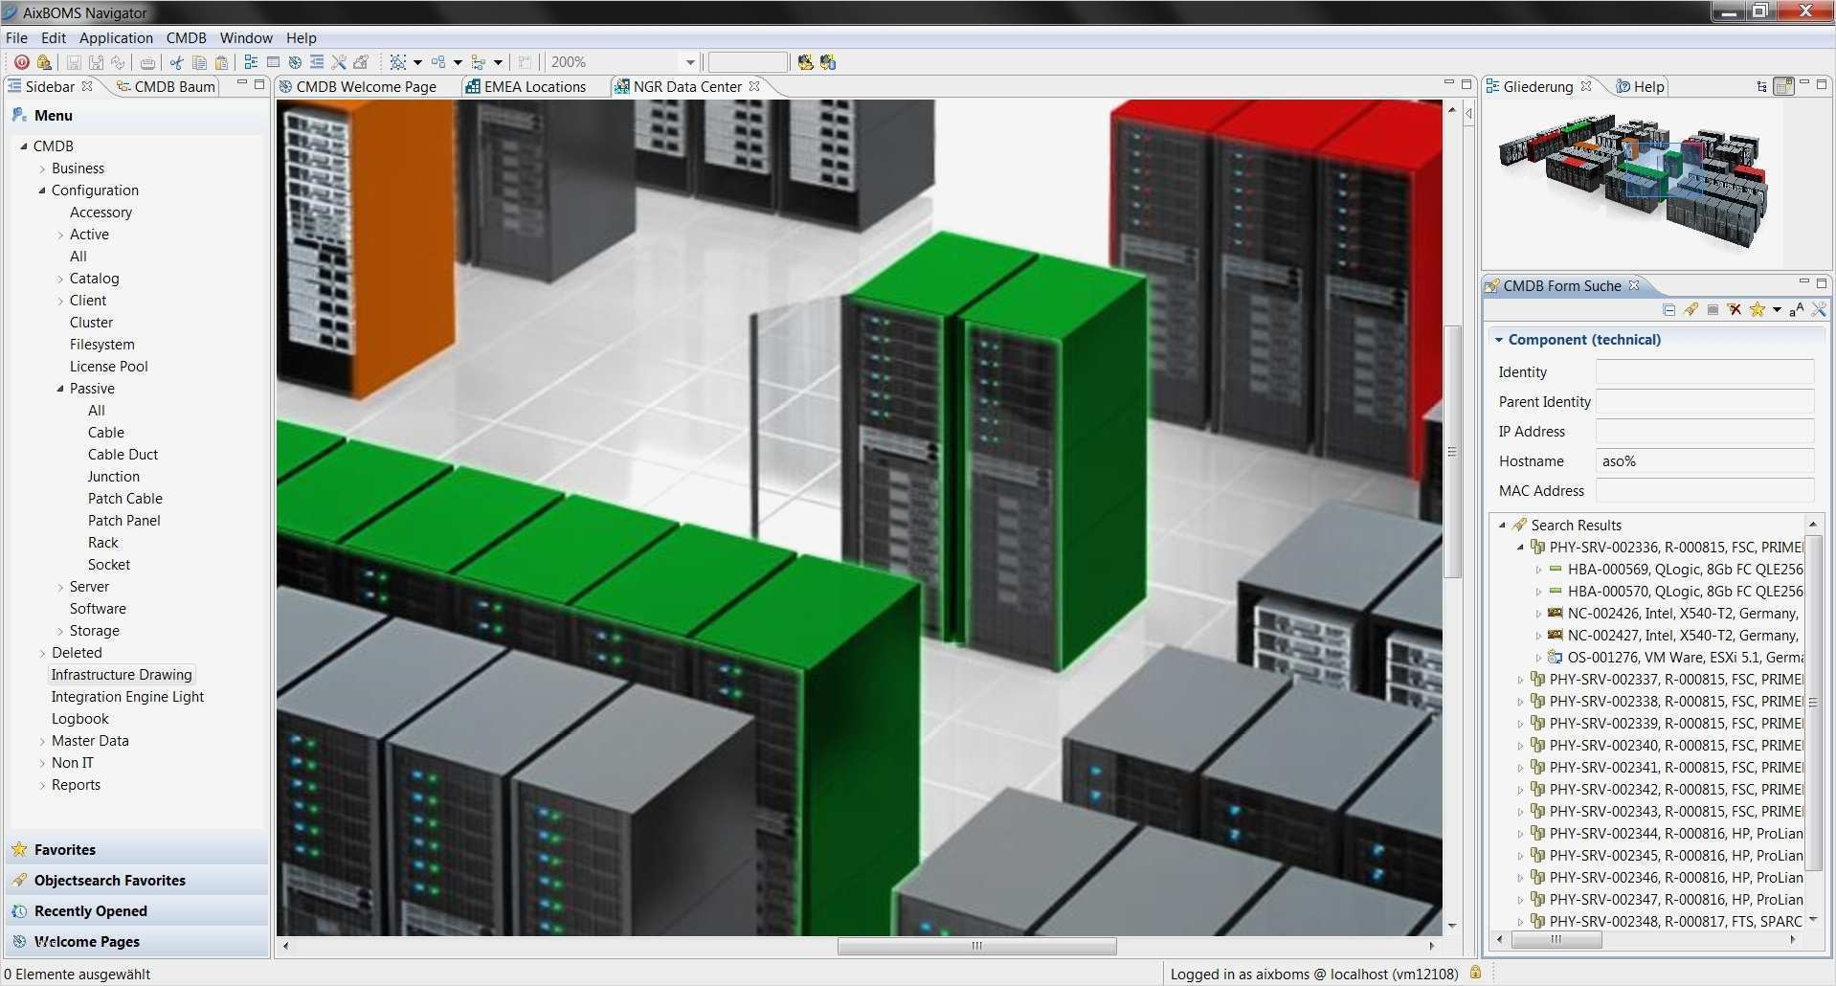Open the zoom level 200% dropdown
This screenshot has height=986, width=1836.
click(x=690, y=62)
